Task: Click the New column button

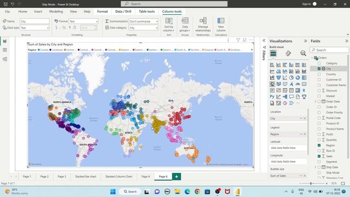Action: pyautogui.click(x=221, y=25)
